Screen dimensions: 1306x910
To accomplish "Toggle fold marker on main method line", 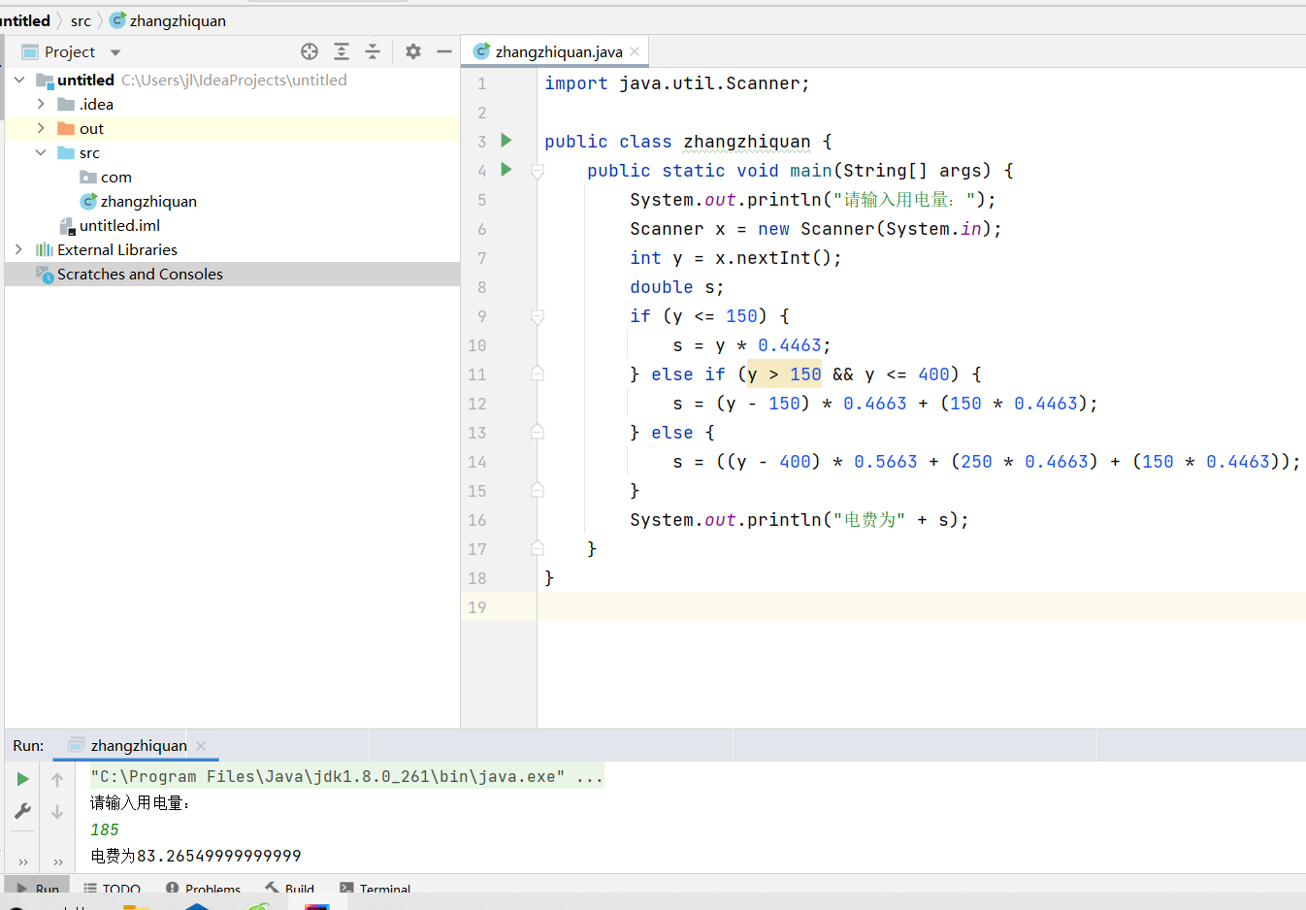I will click(538, 171).
